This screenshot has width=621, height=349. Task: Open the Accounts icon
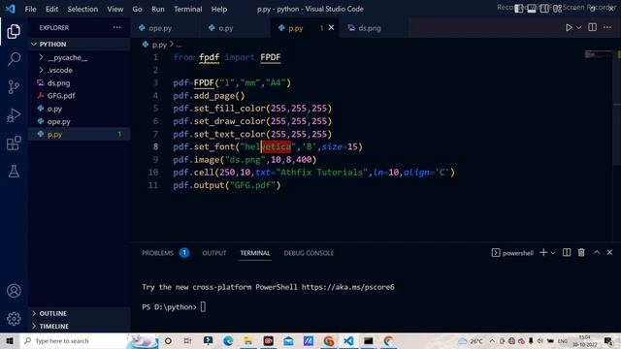click(x=14, y=291)
